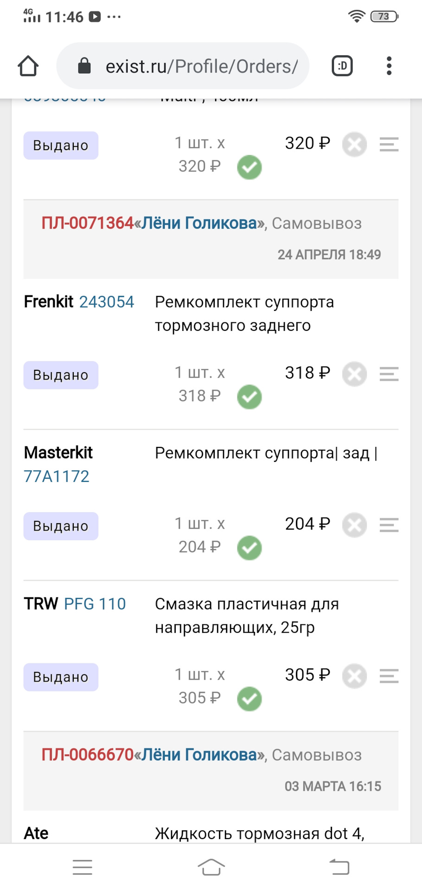Open the browser tab switcher icon
Image resolution: width=422 pixels, height=892 pixels.
click(341, 66)
